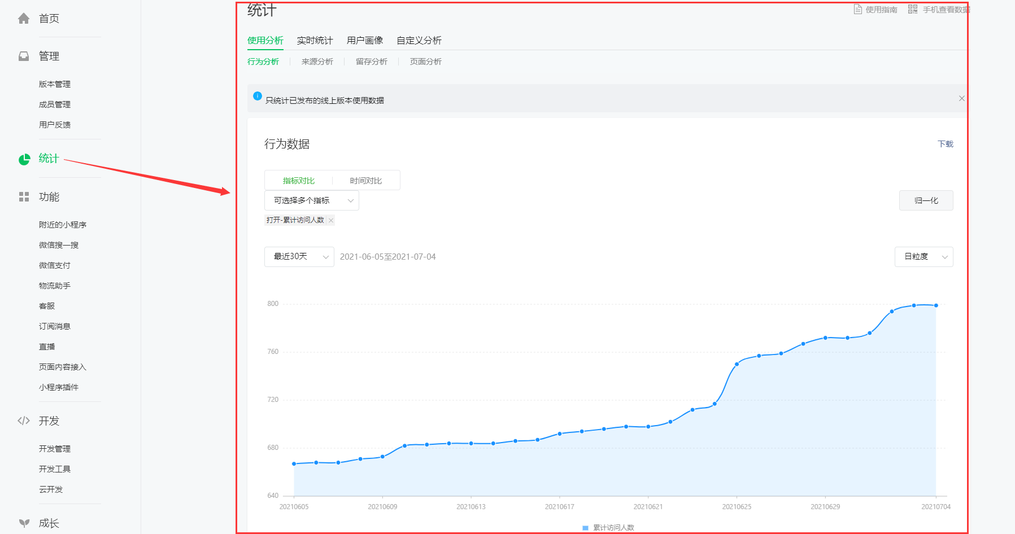Select the 留存分析 sub-tab
Image resolution: width=1015 pixels, height=534 pixels.
point(372,62)
